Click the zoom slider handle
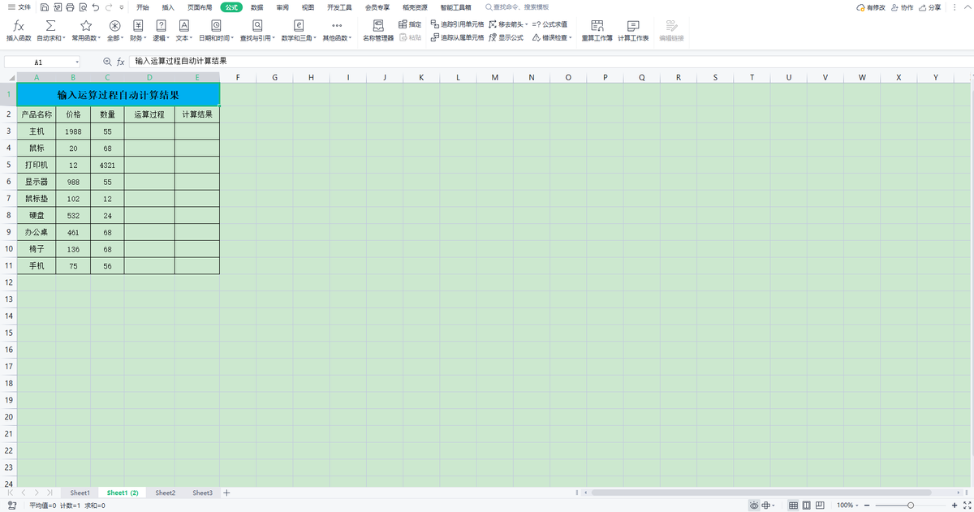This screenshot has height=512, width=974. 911,505
